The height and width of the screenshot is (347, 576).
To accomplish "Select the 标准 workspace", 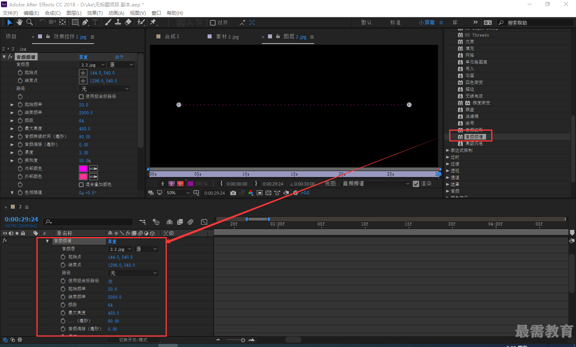I will pyautogui.click(x=395, y=23).
